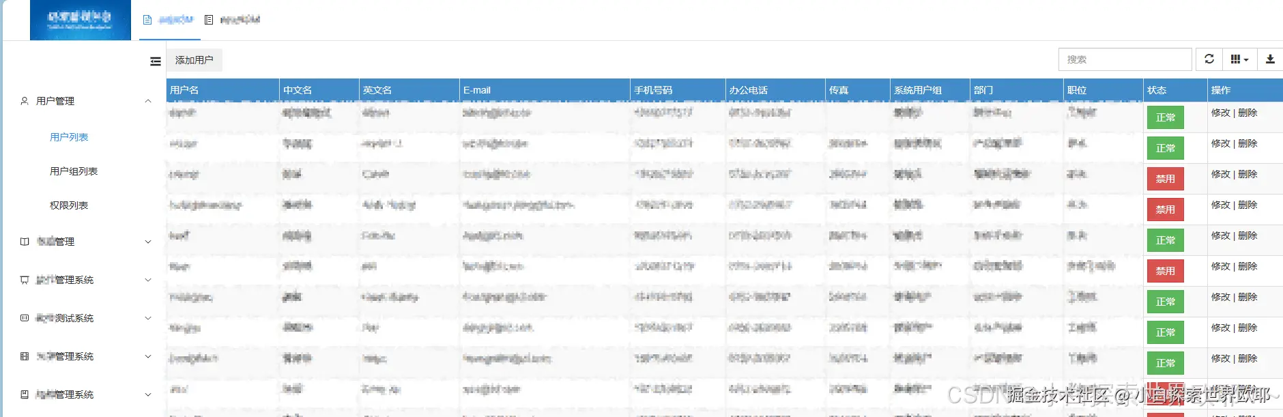This screenshot has height=417, width=1283.
Task: Click the bookmark book icon in the sidebar
Action: (x=25, y=394)
